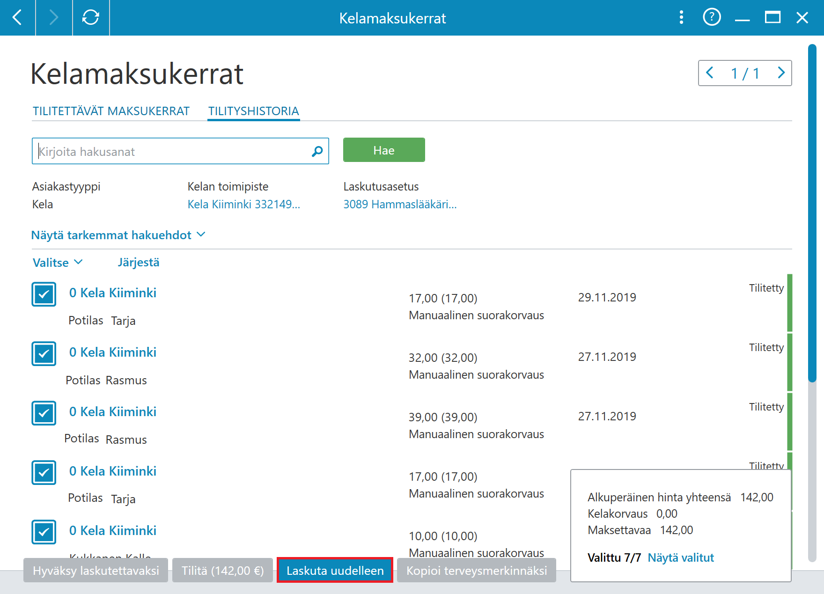Click the green Hae button
824x594 pixels.
point(384,150)
